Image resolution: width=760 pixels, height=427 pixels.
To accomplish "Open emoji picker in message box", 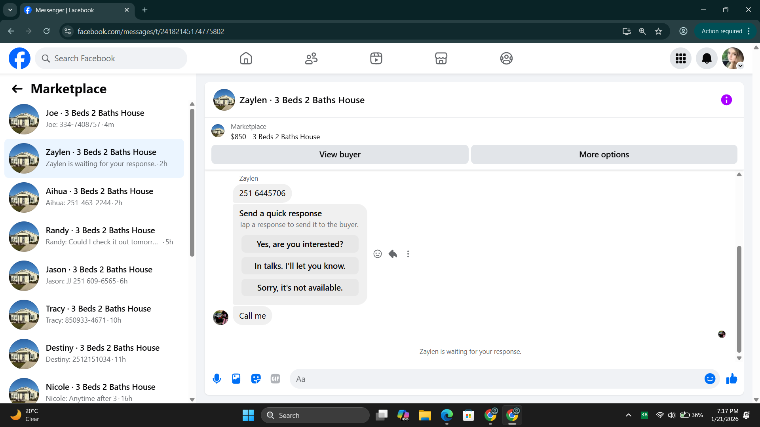I will point(710,379).
